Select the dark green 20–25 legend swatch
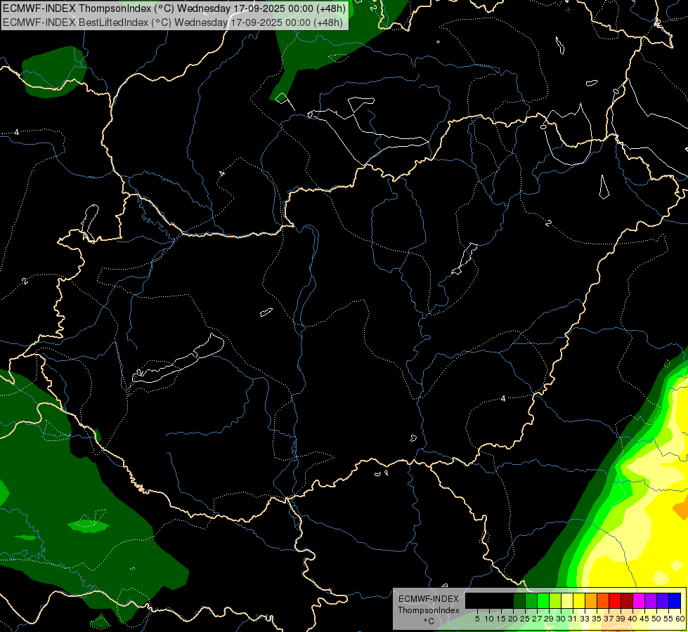688x632 pixels. pyautogui.click(x=519, y=600)
